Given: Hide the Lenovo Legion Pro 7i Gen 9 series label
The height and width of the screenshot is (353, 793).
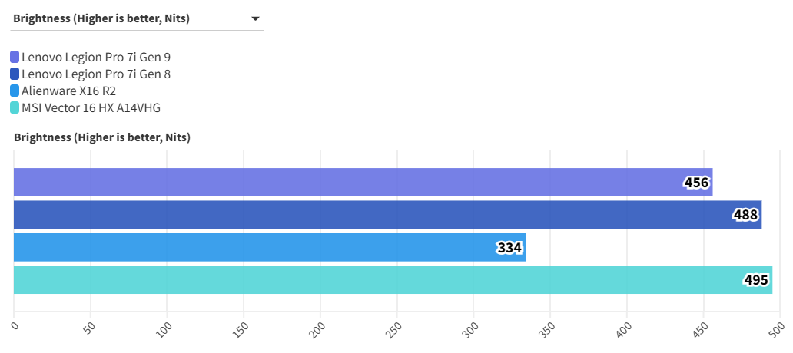Looking at the screenshot, I should [x=96, y=57].
